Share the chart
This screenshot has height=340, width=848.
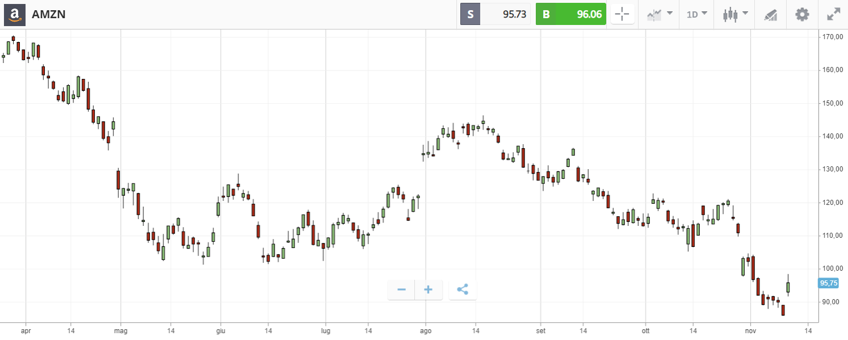coord(463,289)
